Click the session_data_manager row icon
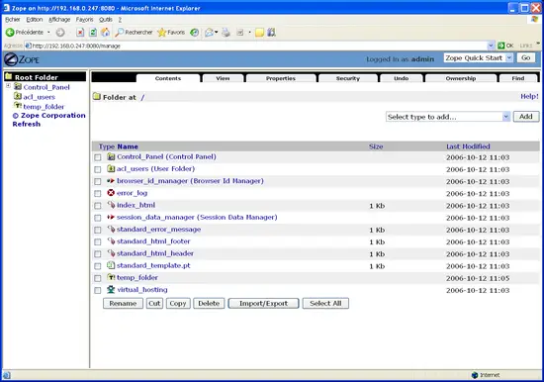 coord(111,217)
